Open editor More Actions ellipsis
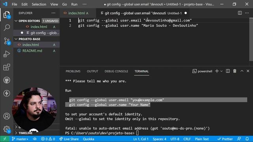253x142 pixels. click(247, 13)
